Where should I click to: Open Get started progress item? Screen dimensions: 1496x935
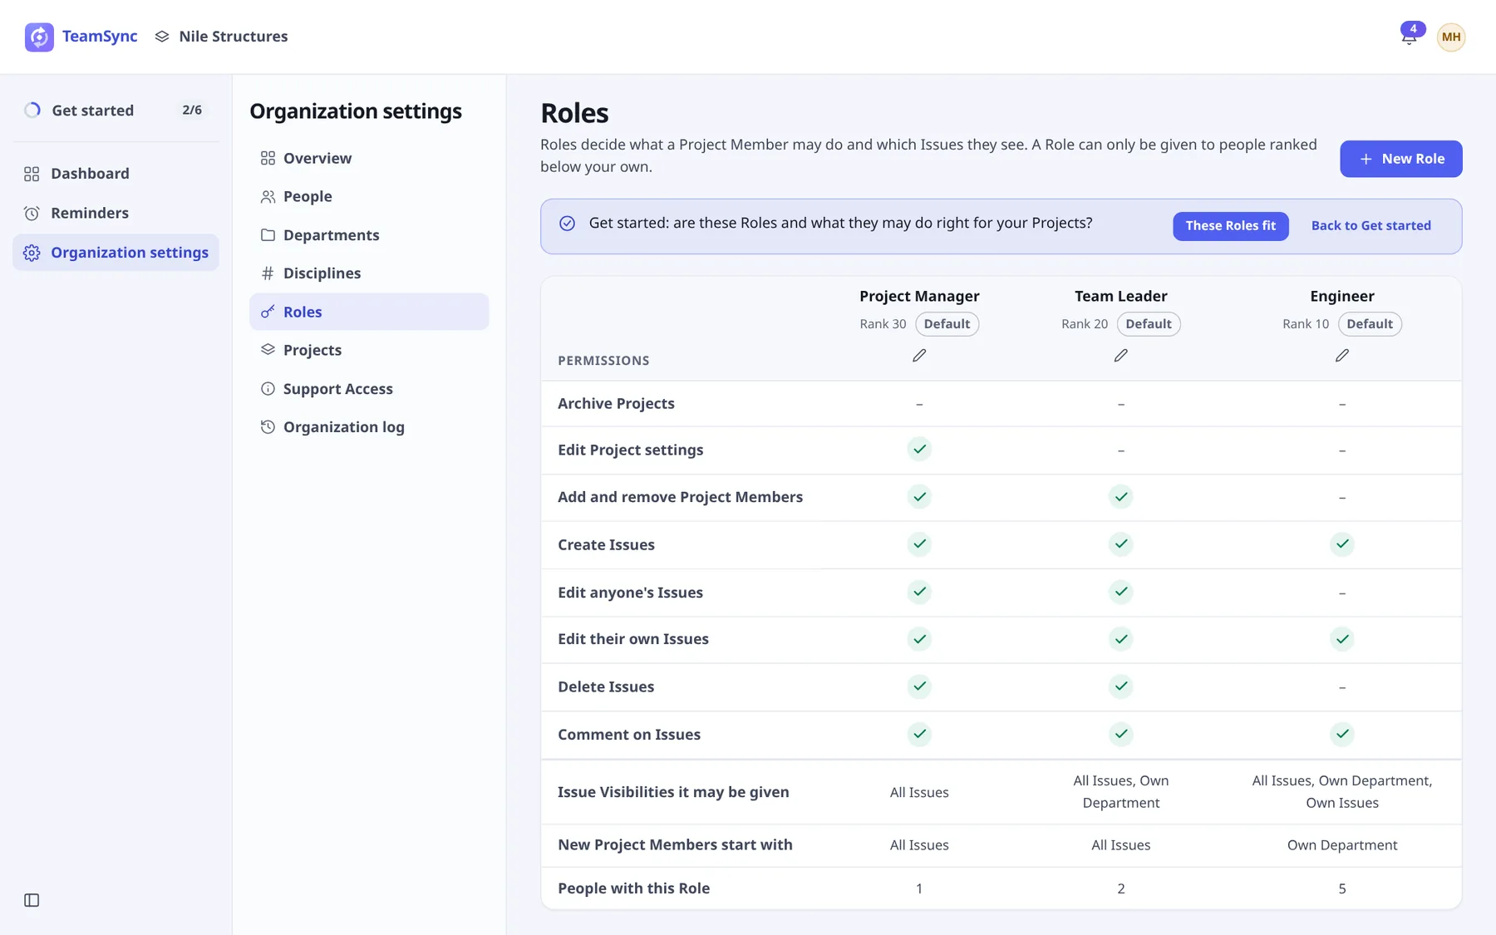[x=116, y=110]
